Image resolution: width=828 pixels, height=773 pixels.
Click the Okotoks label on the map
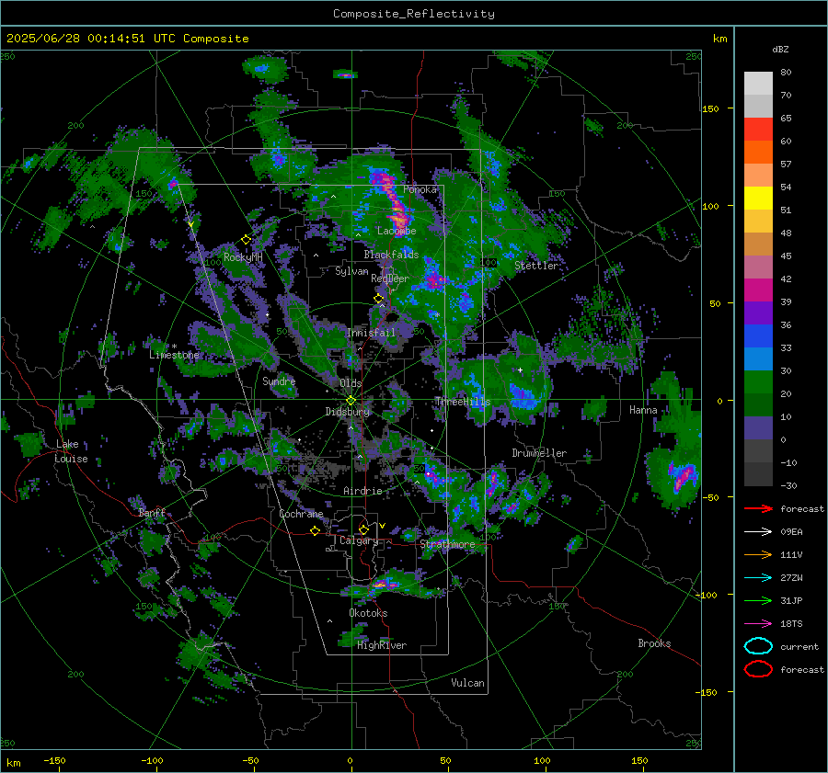coord(368,613)
